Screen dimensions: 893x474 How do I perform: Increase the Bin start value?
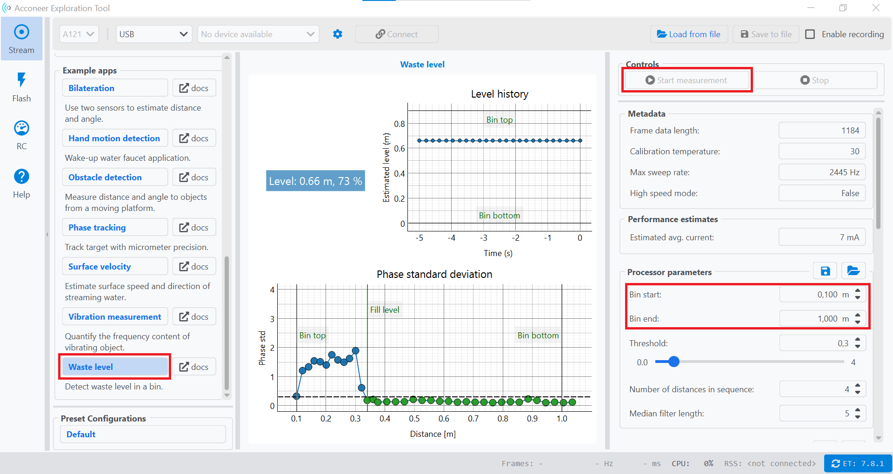click(858, 291)
